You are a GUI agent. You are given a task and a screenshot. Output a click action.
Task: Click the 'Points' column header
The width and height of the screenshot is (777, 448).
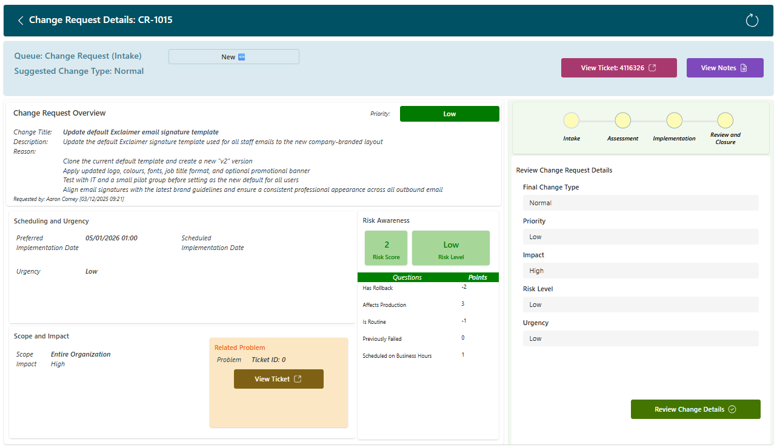click(x=478, y=277)
